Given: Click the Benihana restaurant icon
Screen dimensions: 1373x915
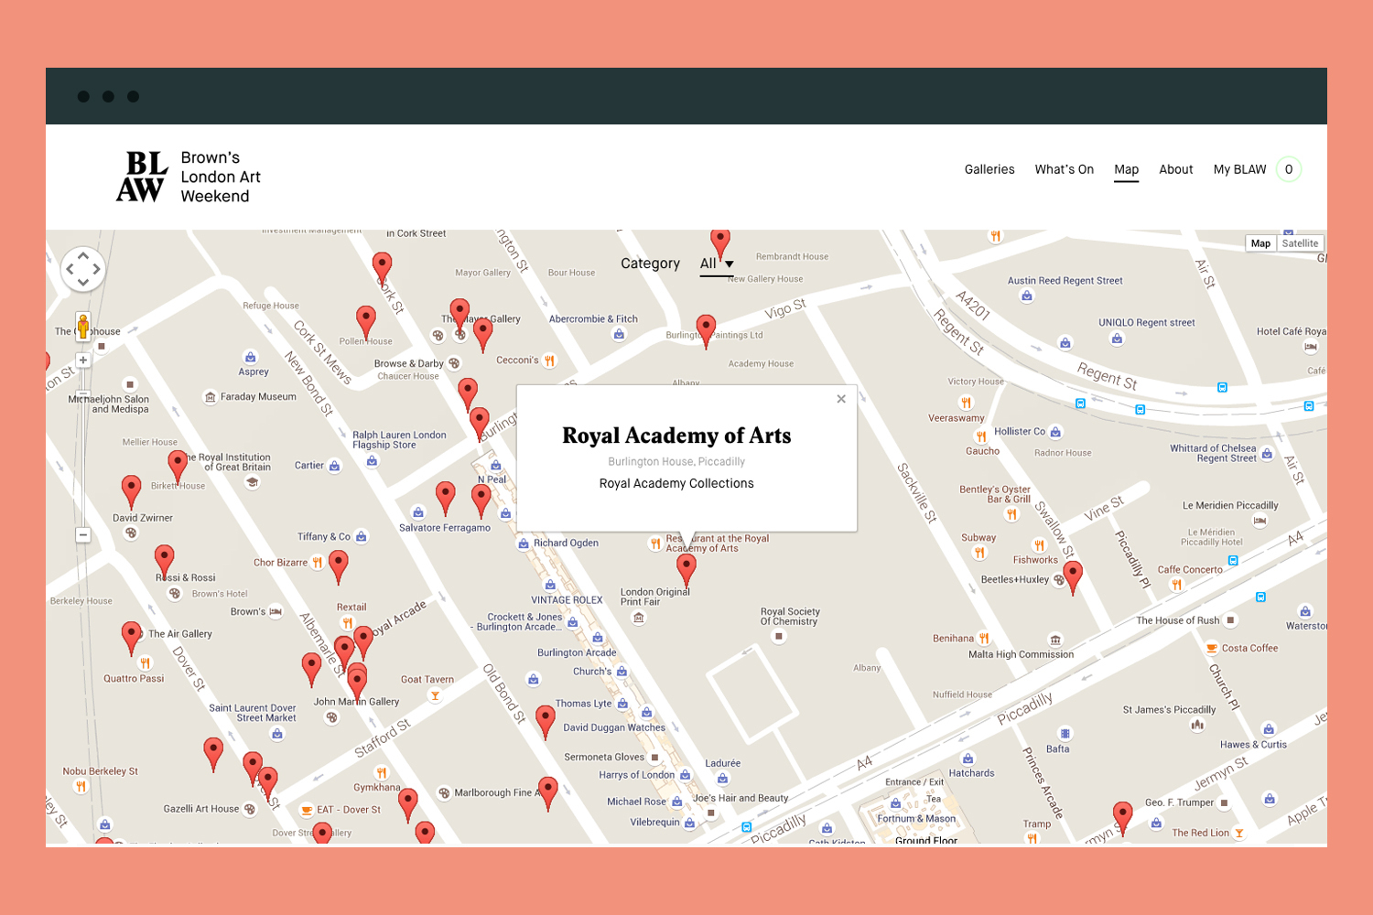Looking at the screenshot, I should pyautogui.click(x=984, y=639).
